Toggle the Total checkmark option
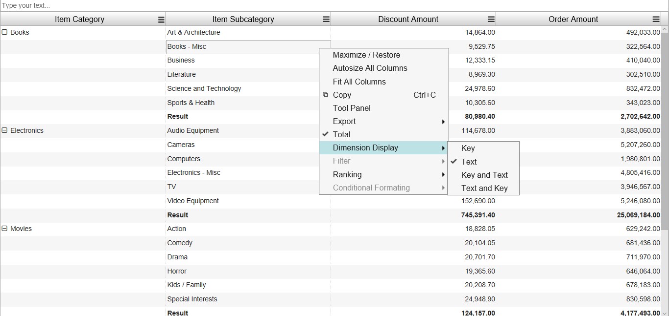The width and height of the screenshot is (669, 316). tap(341, 134)
